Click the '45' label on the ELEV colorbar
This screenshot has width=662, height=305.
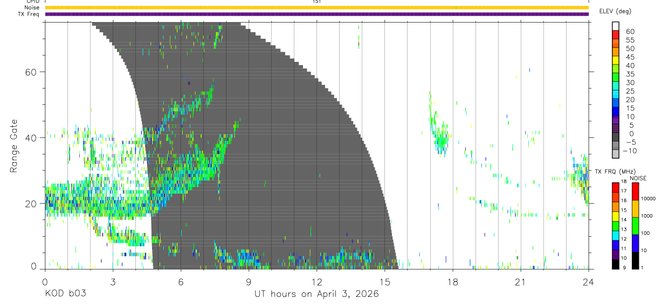click(x=629, y=57)
